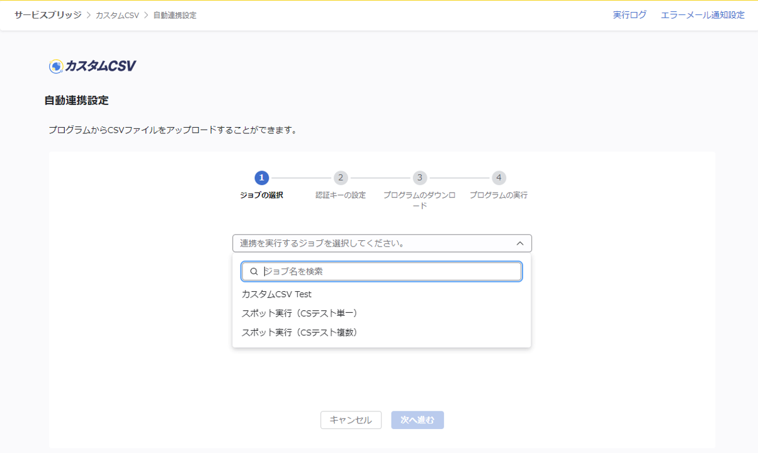
Task: Click the step 4 circle プログラムの実行
Action: pyautogui.click(x=499, y=178)
